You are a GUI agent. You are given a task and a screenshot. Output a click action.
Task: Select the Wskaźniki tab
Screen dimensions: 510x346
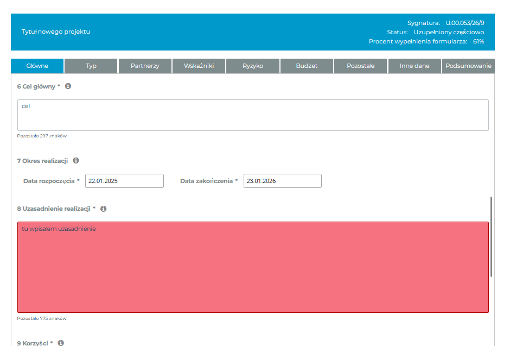pos(199,66)
